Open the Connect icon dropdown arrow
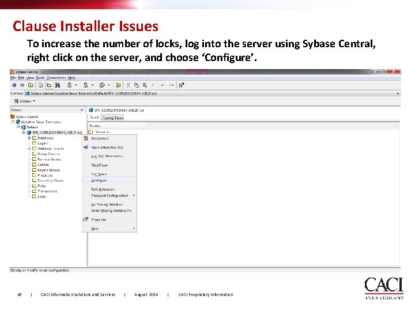 pyautogui.click(x=76, y=85)
